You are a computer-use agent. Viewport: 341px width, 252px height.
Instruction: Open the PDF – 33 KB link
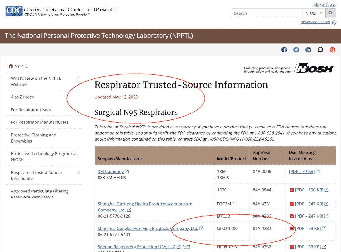point(308,247)
